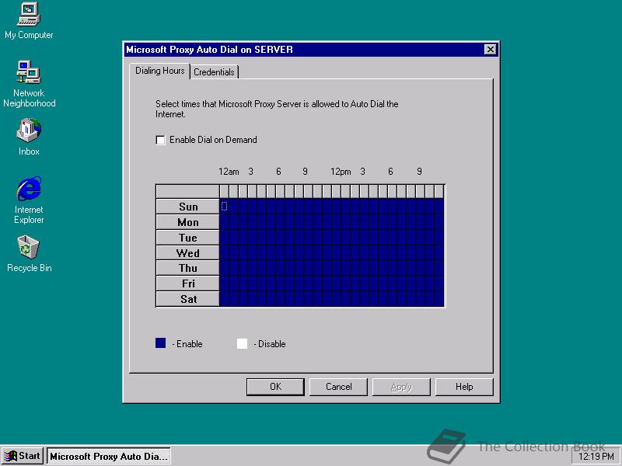The image size is (622, 466).
Task: Confirm settings with the OK button
Action: pos(275,387)
